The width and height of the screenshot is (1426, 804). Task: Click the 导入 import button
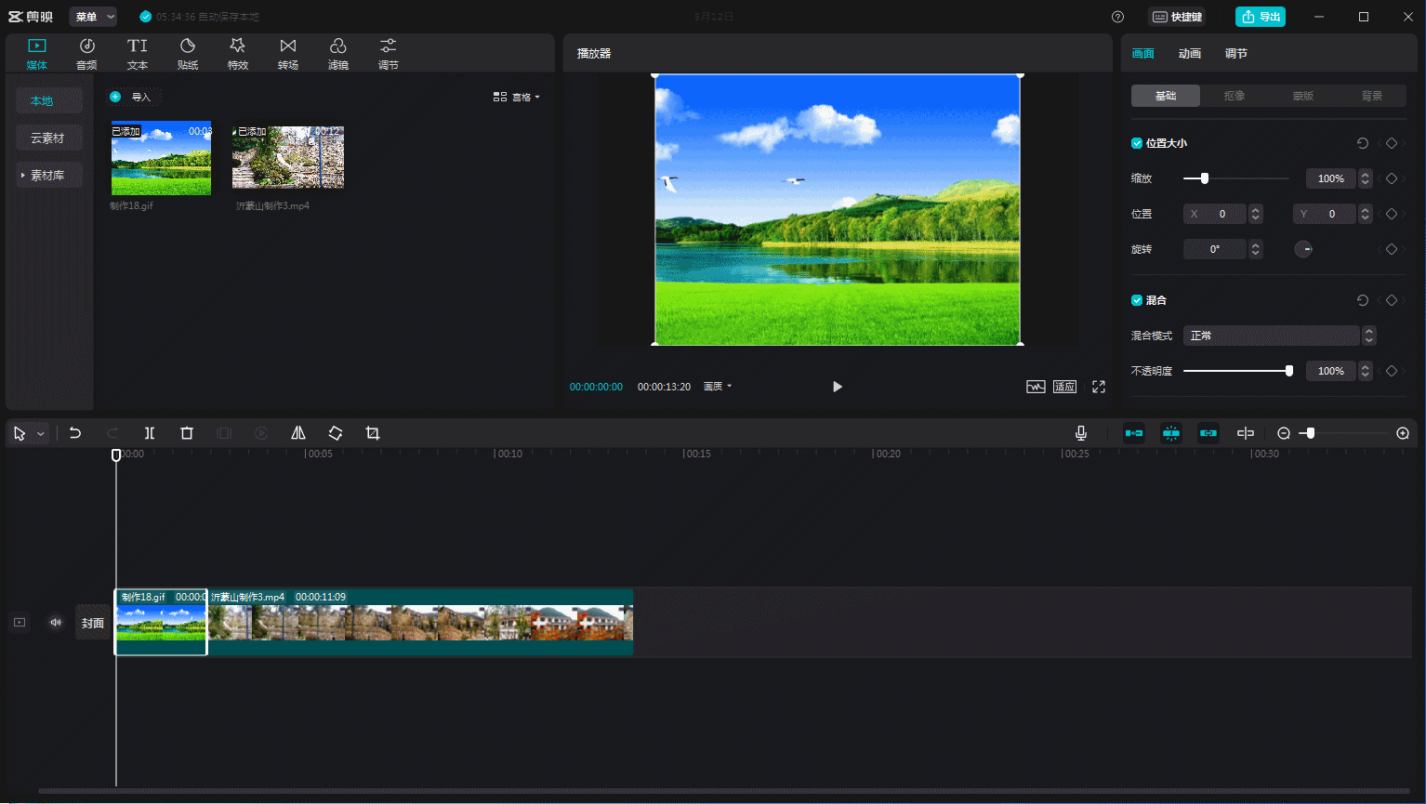click(x=133, y=97)
